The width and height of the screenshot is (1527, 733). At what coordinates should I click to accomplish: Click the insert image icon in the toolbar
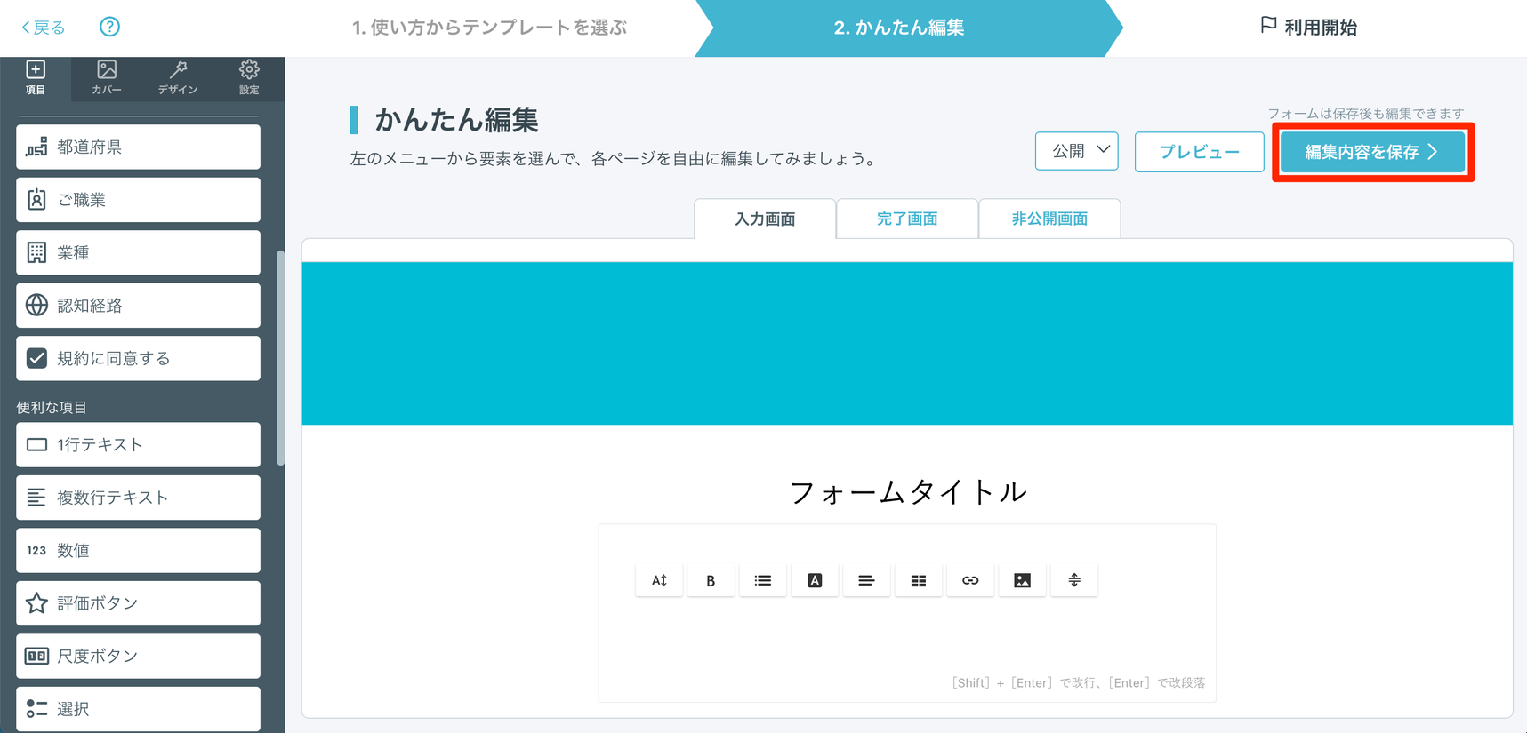(x=1023, y=580)
